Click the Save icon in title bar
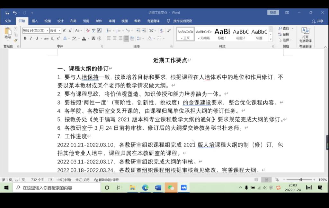 7,13
